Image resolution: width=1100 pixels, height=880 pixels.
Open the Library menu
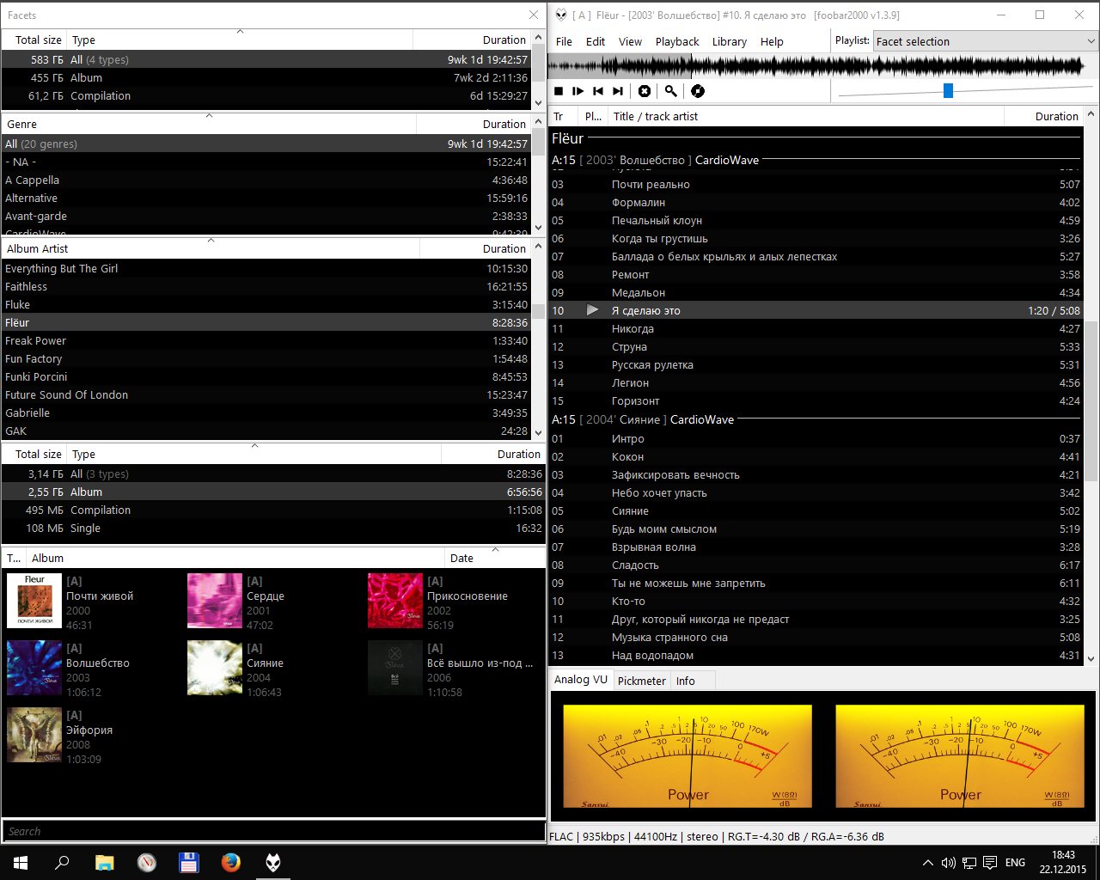pos(729,41)
